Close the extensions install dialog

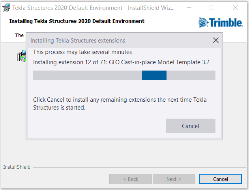click(215, 40)
